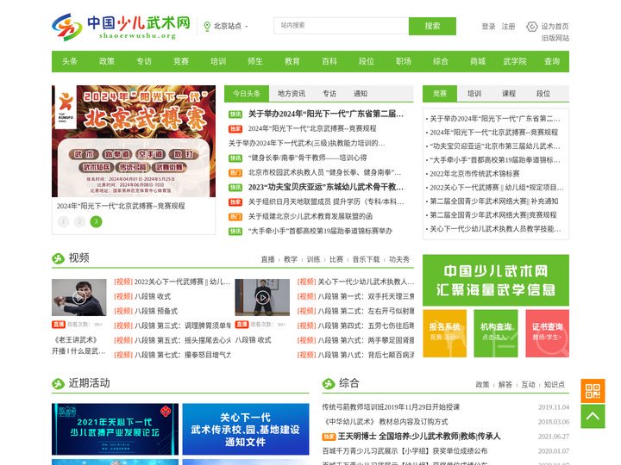
Task: Open the yellow 报名系统 tile
Action: click(x=445, y=333)
